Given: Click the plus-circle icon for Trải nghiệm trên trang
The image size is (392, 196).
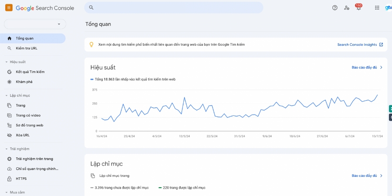Looking at the screenshot, I should 10,159.
